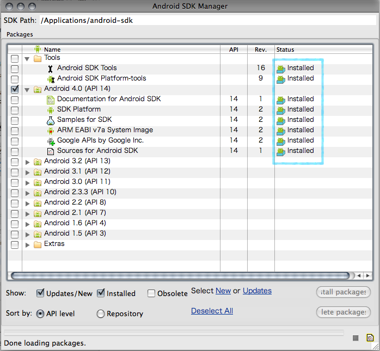Select the Android 1.5 (API 3) row
380x351 pixels.
tap(190, 235)
